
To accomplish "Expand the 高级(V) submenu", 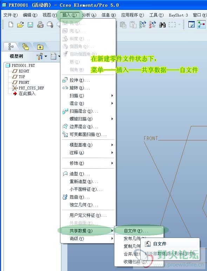I will click(x=88, y=239).
